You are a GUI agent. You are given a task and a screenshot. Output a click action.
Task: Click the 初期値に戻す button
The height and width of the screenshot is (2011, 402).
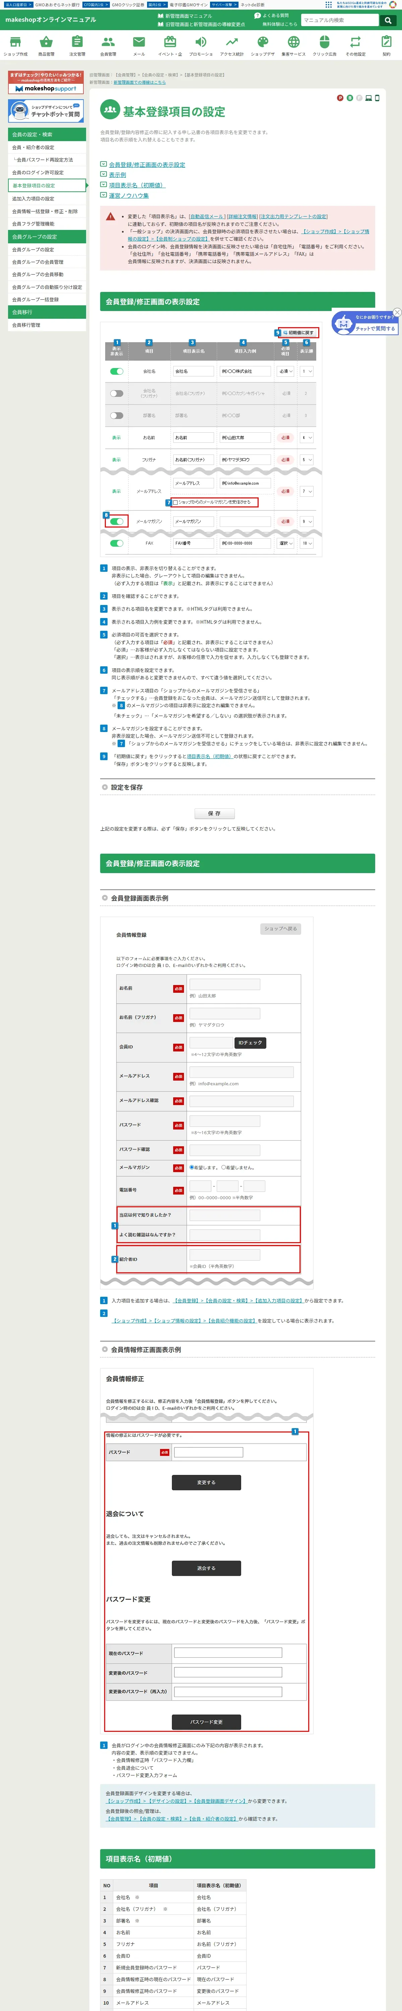point(299,332)
